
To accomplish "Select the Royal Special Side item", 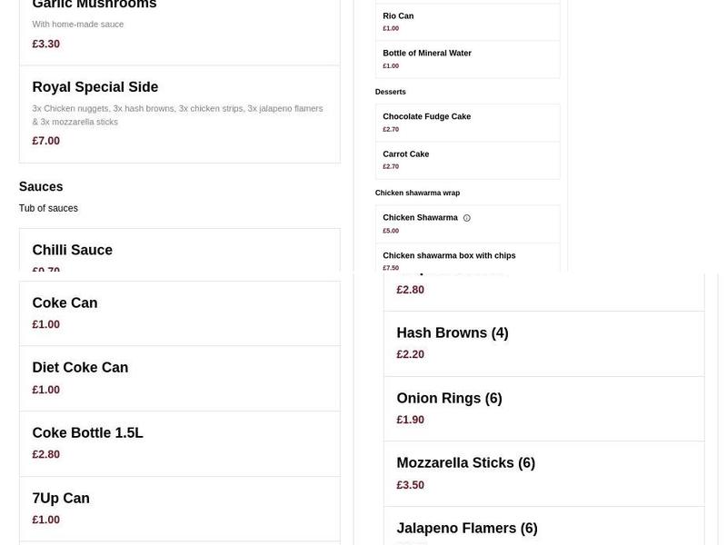I will (x=179, y=114).
